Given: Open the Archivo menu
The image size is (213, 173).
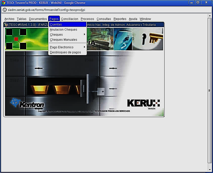Looking at the screenshot, I should (x=9, y=19).
